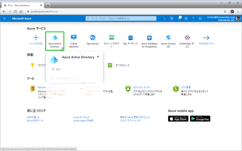Viewport: 242px width, 151px height.
Task: Click the browser forward arrow
Action: (10, 11)
